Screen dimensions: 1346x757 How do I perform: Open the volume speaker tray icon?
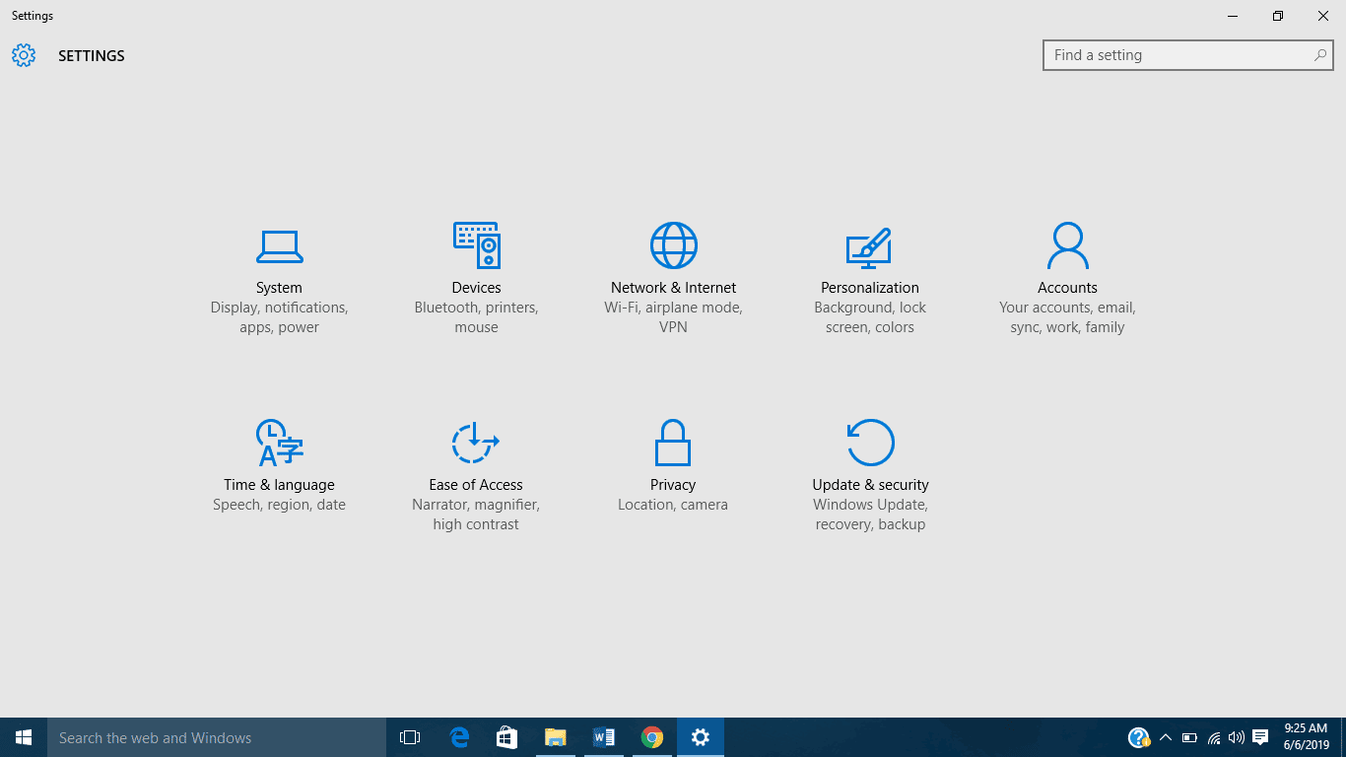pyautogui.click(x=1237, y=737)
